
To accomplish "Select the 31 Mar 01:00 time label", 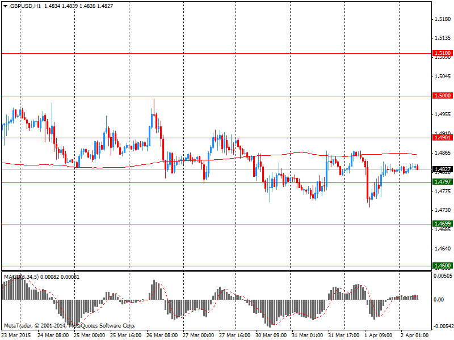I will [307, 335].
